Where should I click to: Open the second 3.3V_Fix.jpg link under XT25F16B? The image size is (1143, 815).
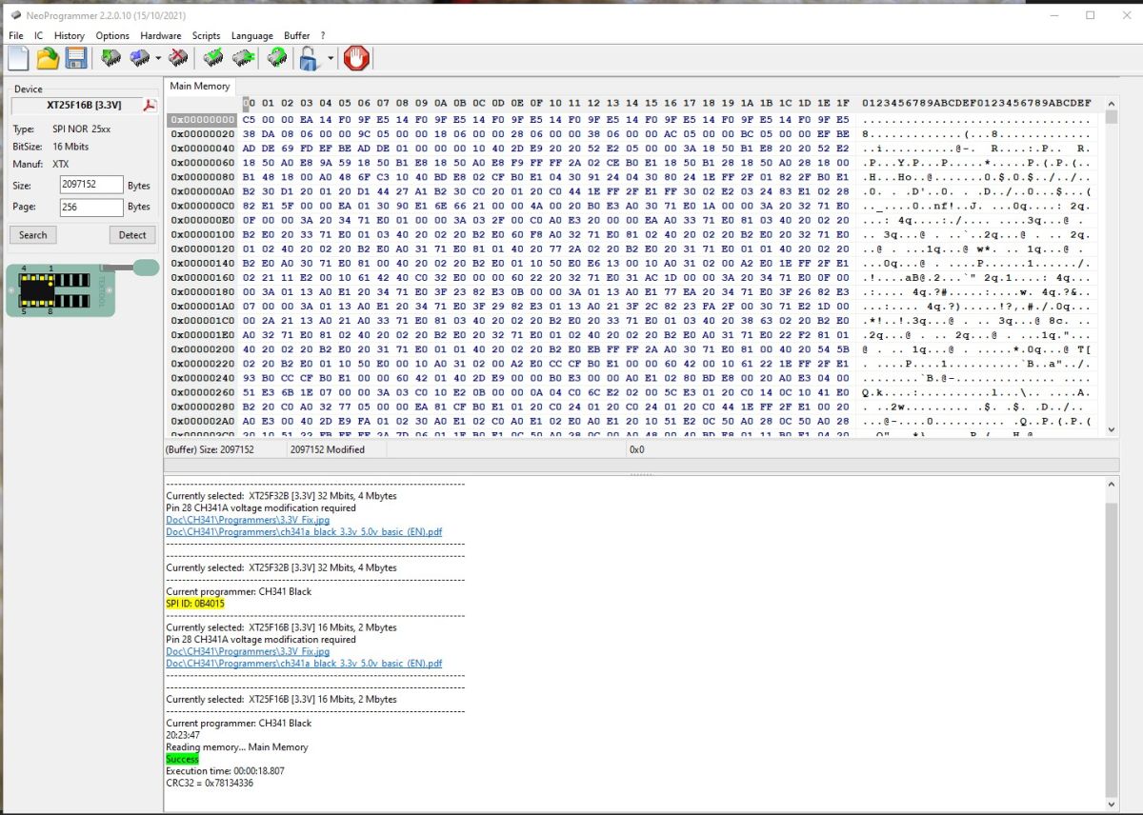248,651
